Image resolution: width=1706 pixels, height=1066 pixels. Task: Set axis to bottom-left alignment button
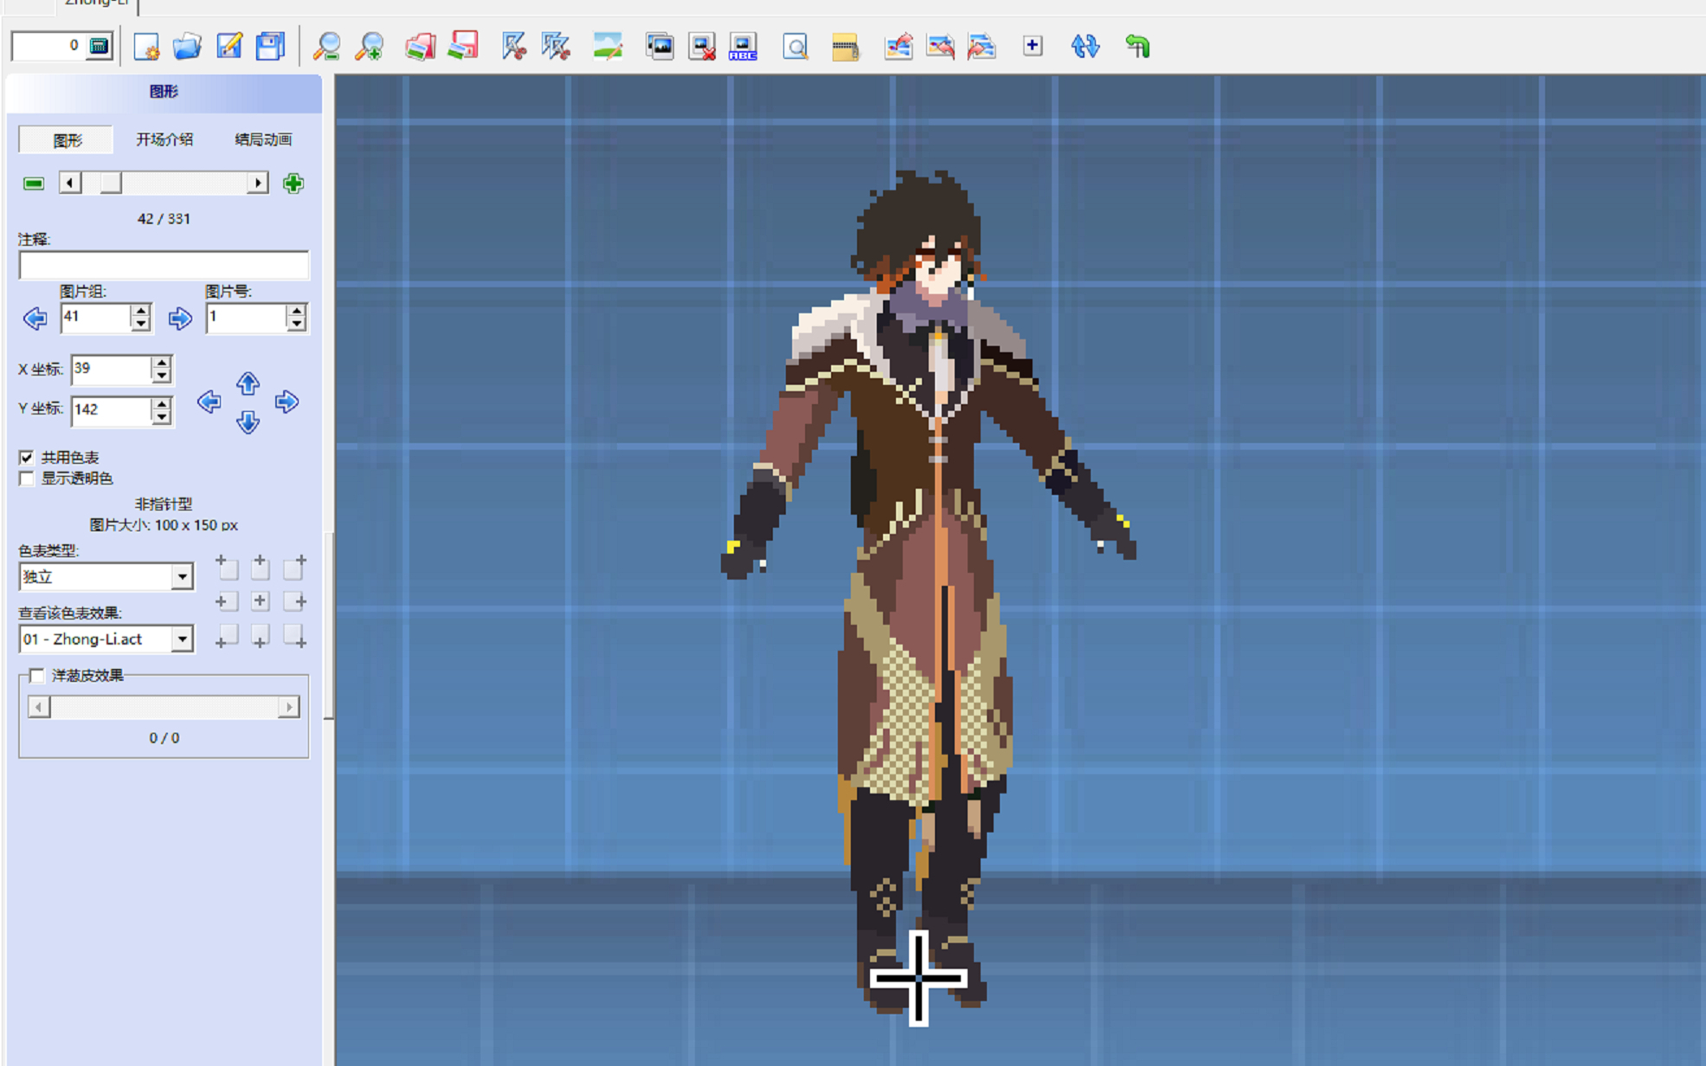[x=226, y=636]
